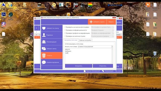The image size is (161, 91).
Task: Open the Информация link
Action: pos(109,71)
